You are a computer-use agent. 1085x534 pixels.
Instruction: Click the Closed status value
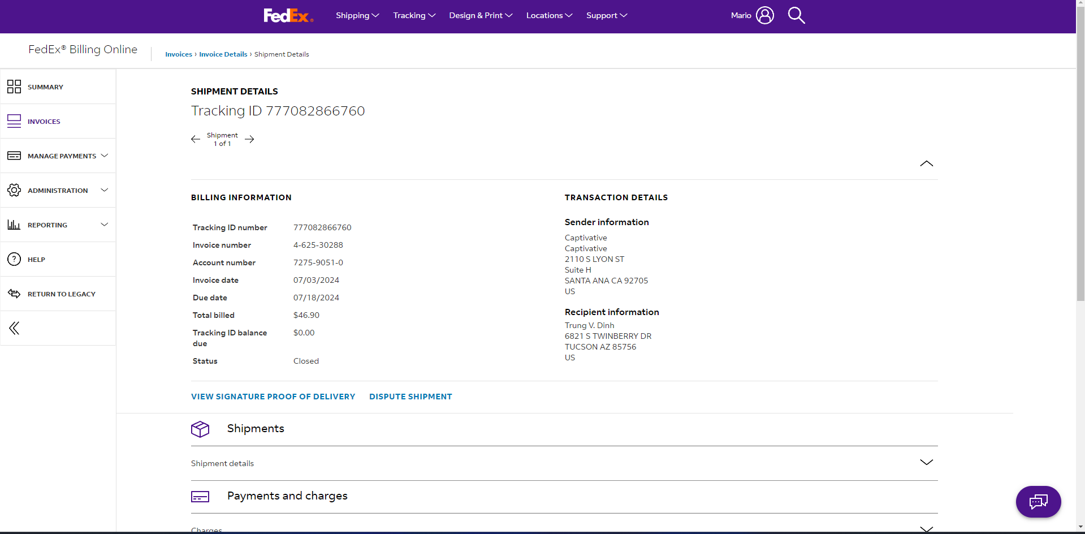click(x=306, y=361)
